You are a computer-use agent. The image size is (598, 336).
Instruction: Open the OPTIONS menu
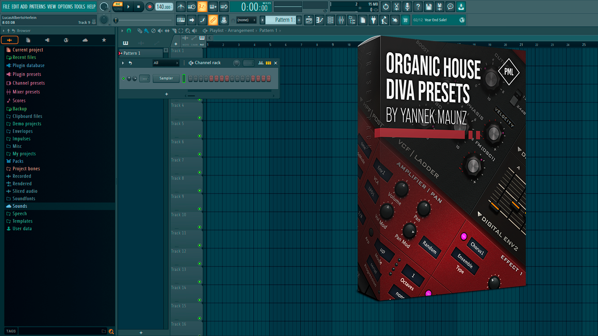click(65, 7)
